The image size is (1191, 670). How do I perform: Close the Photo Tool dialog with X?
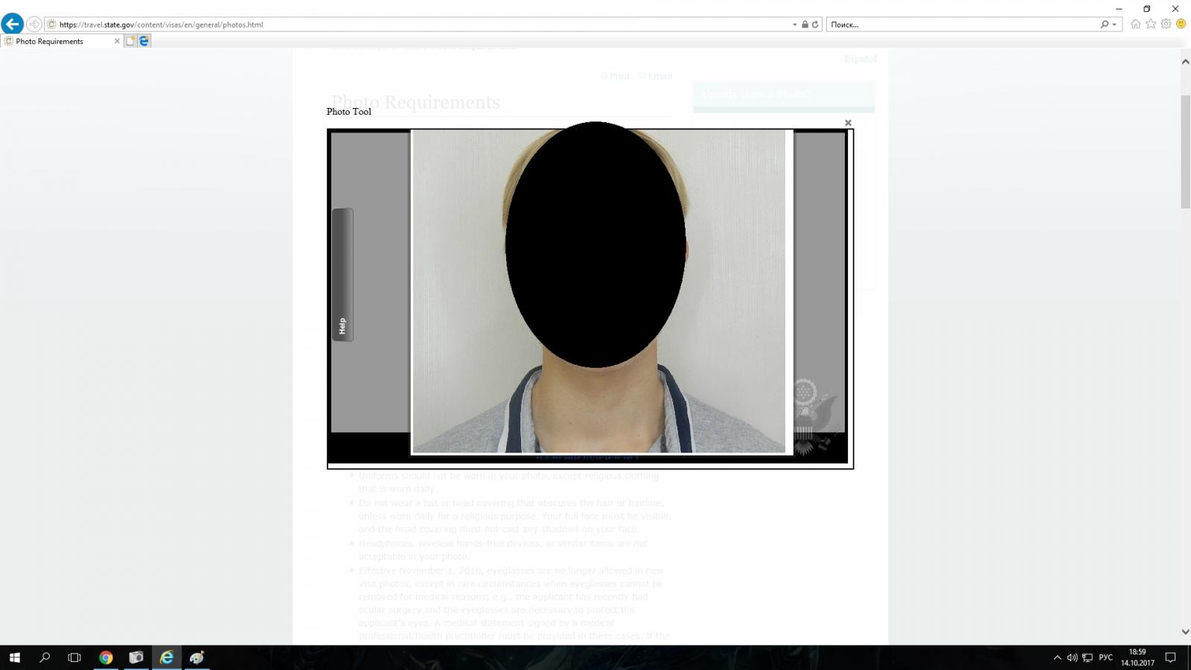848,123
